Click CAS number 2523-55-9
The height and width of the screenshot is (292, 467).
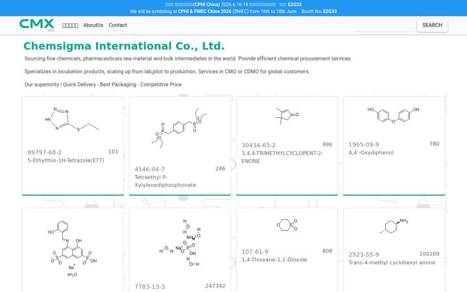pyautogui.click(x=364, y=255)
